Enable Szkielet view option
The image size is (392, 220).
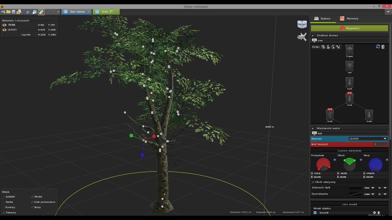[x=4, y=196]
